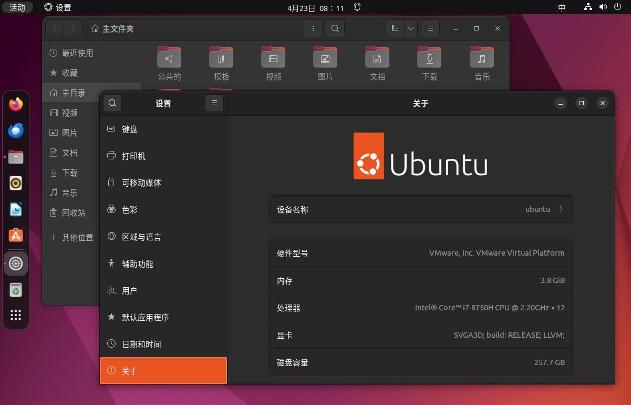Image resolution: width=631 pixels, height=405 pixels.
Task: Toggle list view in Files toolbar
Action: [395, 28]
